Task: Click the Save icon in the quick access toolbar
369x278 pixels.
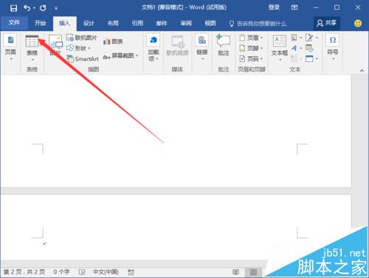Action: click(13, 8)
